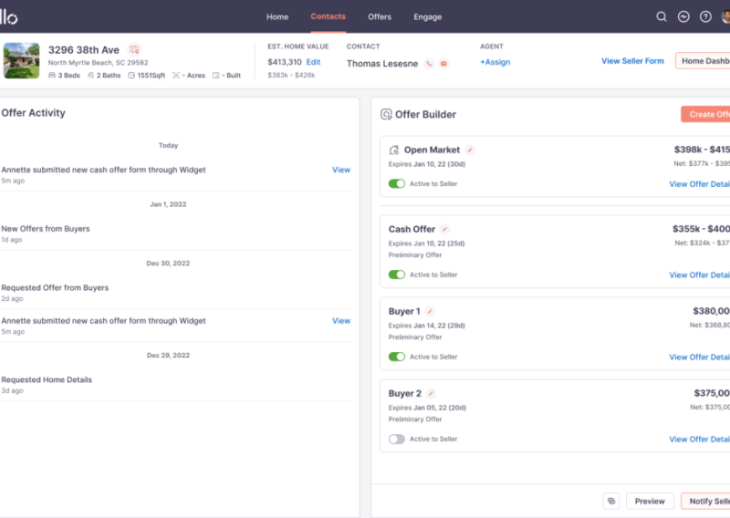Image resolution: width=730 pixels, height=518 pixels.
Task: Open the View Seller Form link
Action: [x=632, y=61]
